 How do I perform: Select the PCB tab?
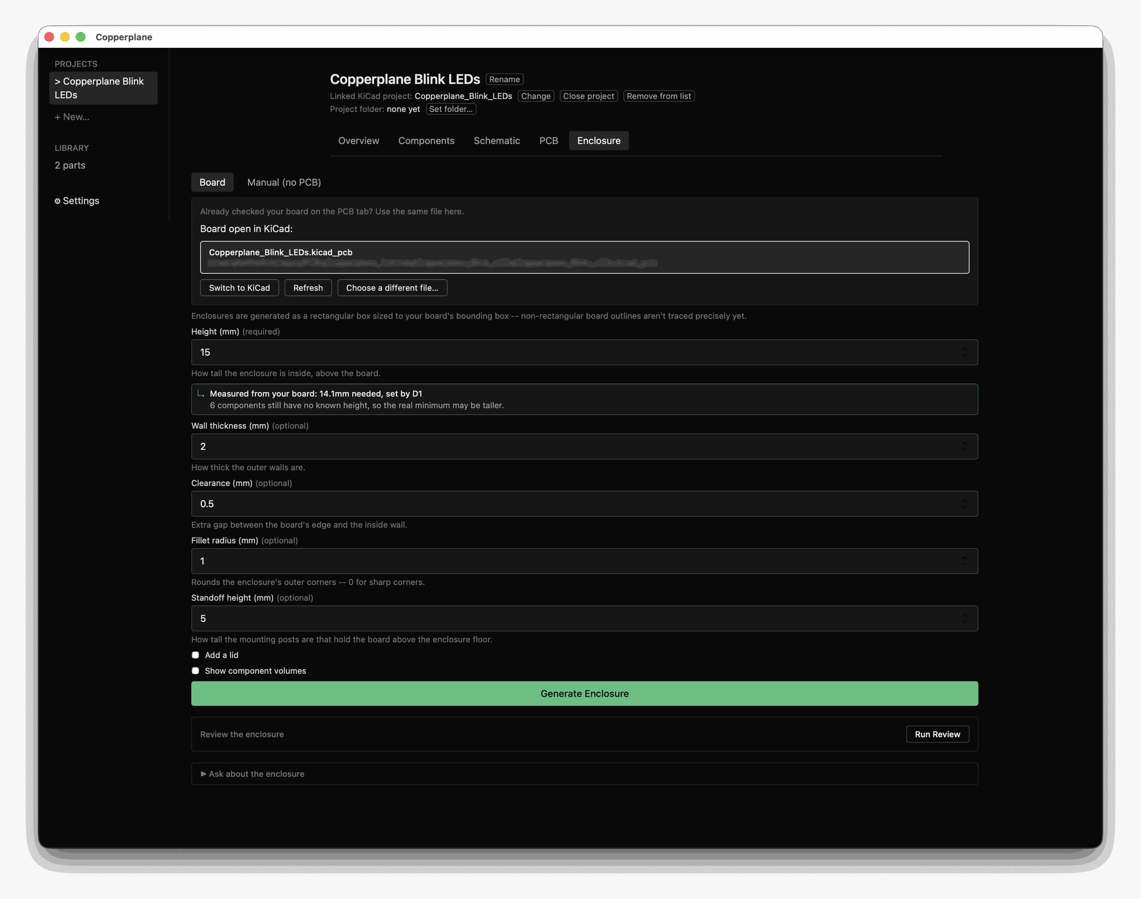click(548, 140)
